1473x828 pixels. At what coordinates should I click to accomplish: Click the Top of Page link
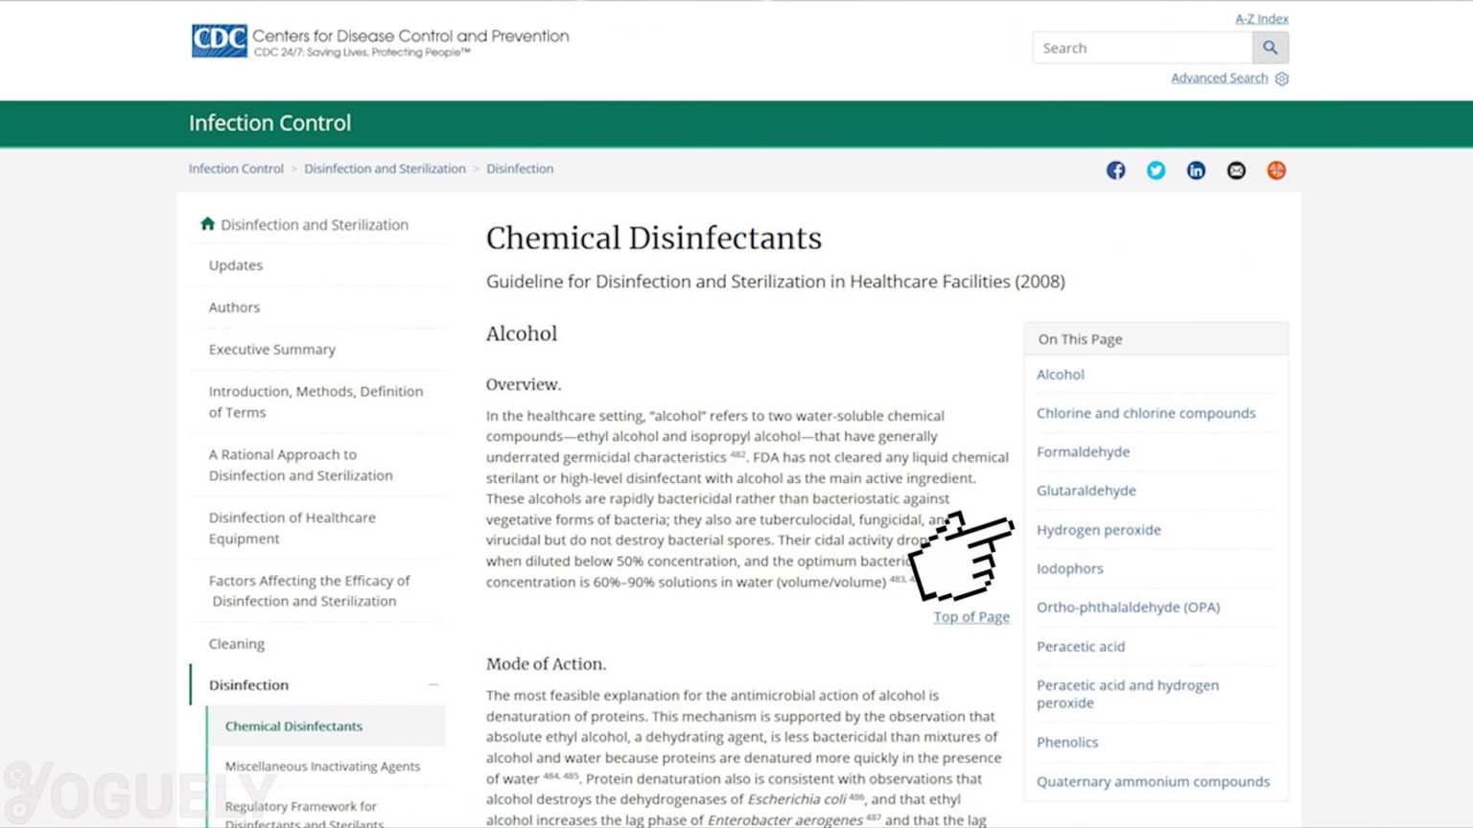click(x=971, y=617)
